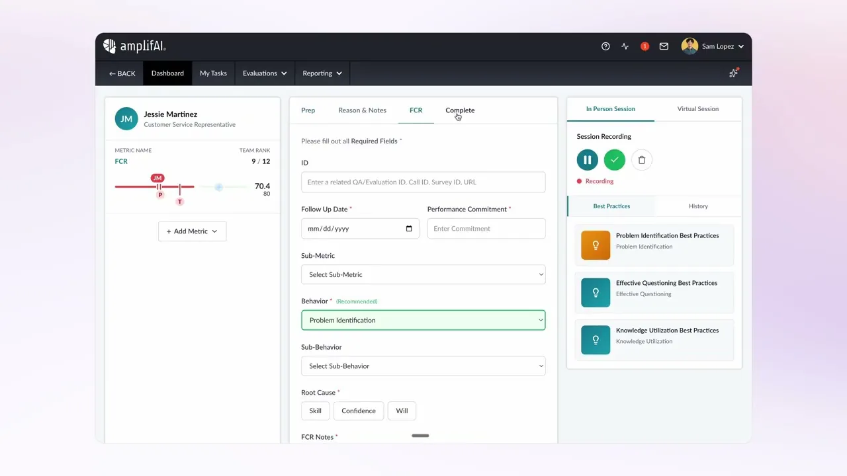847x476 pixels.
Task: Switch to the Prep tab
Action: pos(308,110)
